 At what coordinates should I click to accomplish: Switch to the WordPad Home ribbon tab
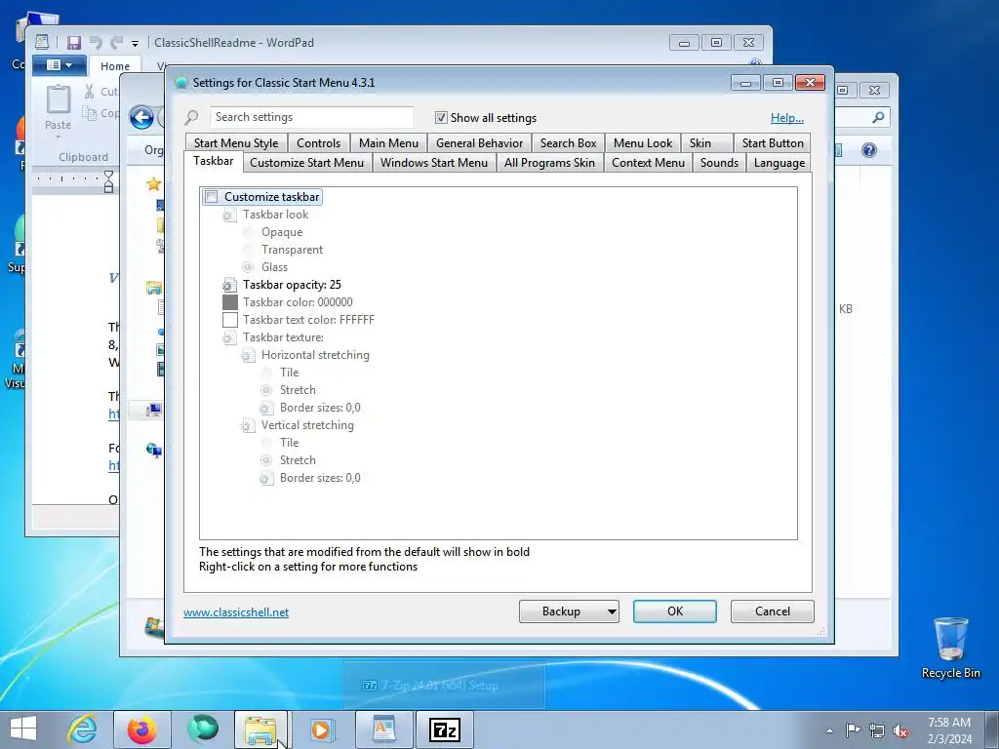click(x=115, y=66)
